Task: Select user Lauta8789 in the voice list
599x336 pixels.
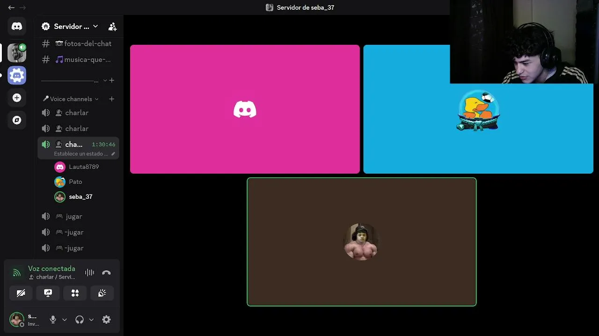Action: [85, 167]
